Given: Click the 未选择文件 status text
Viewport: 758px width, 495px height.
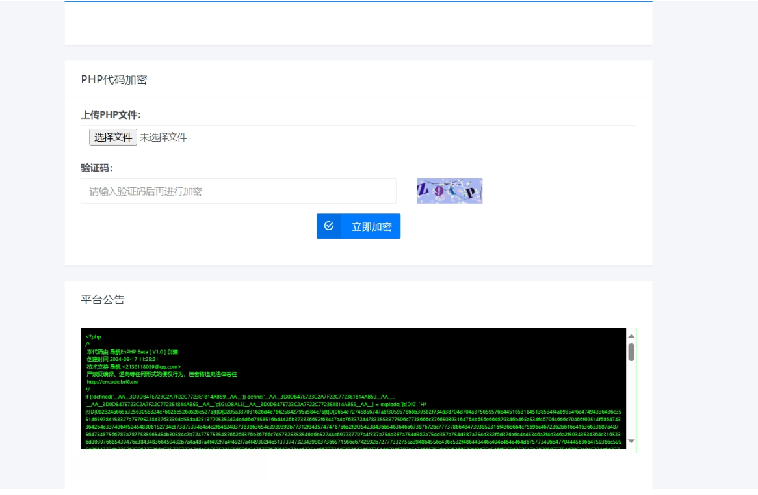Looking at the screenshot, I should tap(163, 137).
